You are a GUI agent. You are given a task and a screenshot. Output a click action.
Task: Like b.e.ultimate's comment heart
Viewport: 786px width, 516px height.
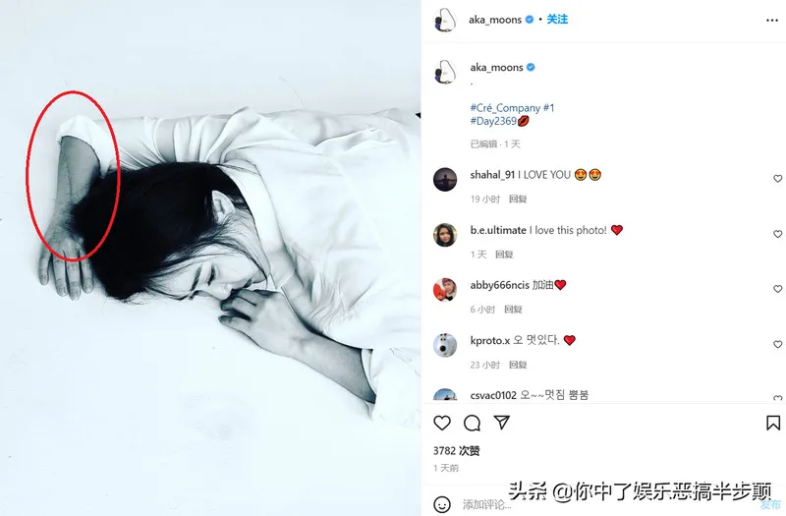coord(777,234)
